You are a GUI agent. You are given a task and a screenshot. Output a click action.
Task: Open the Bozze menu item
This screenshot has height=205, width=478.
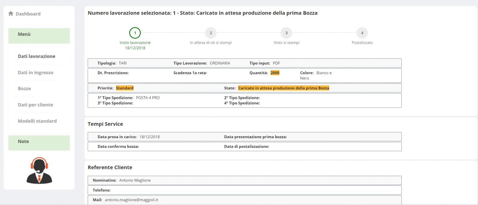[25, 88]
